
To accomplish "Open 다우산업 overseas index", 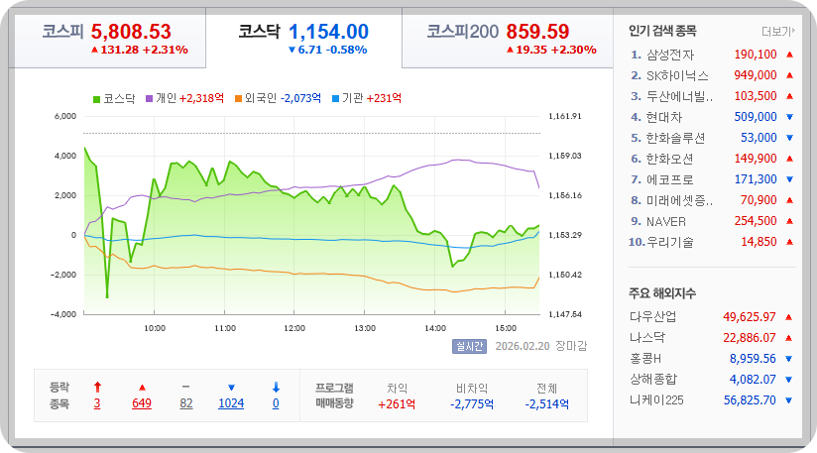I will pyautogui.click(x=652, y=316).
